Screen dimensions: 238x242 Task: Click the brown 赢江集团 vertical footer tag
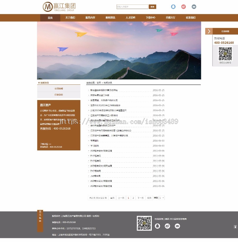(40, 221)
